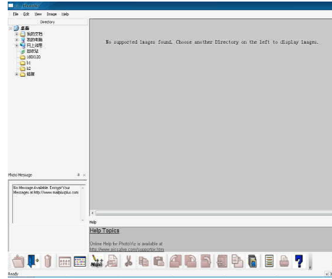Click the blue question mark help icon
The width and height of the screenshot is (332, 279).
pos(299,261)
